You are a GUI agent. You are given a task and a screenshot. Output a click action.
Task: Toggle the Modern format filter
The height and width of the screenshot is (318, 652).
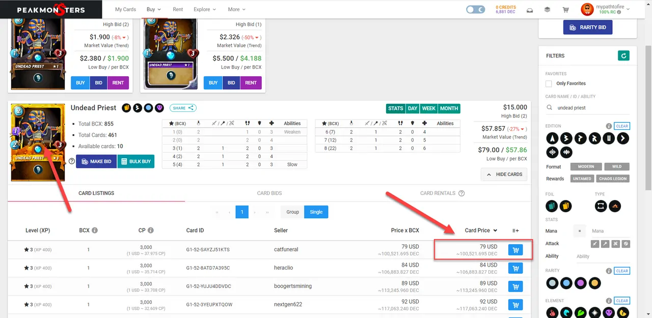click(586, 166)
